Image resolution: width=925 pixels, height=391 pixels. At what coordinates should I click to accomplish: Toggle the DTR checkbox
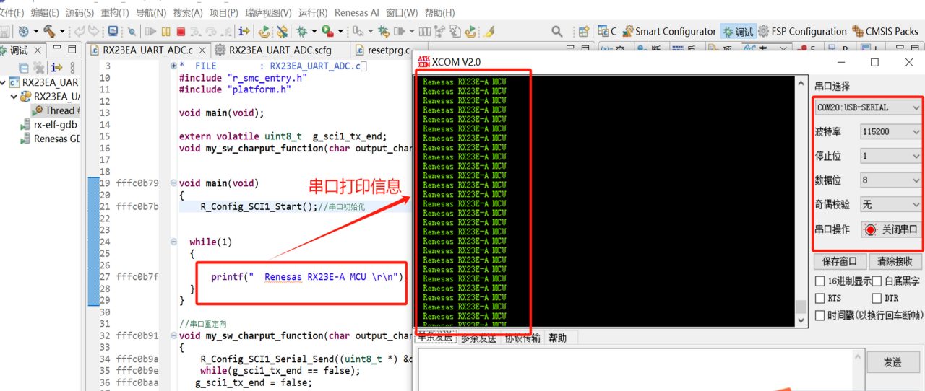click(877, 298)
